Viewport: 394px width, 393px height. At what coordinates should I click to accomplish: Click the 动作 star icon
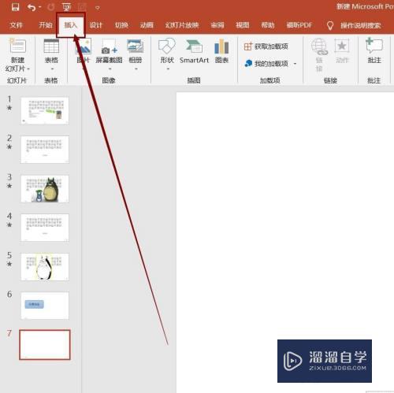[x=342, y=46]
